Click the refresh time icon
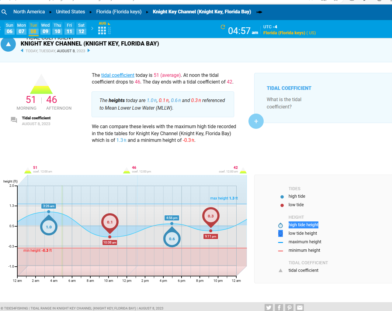The width and height of the screenshot is (392, 311). [x=223, y=27]
